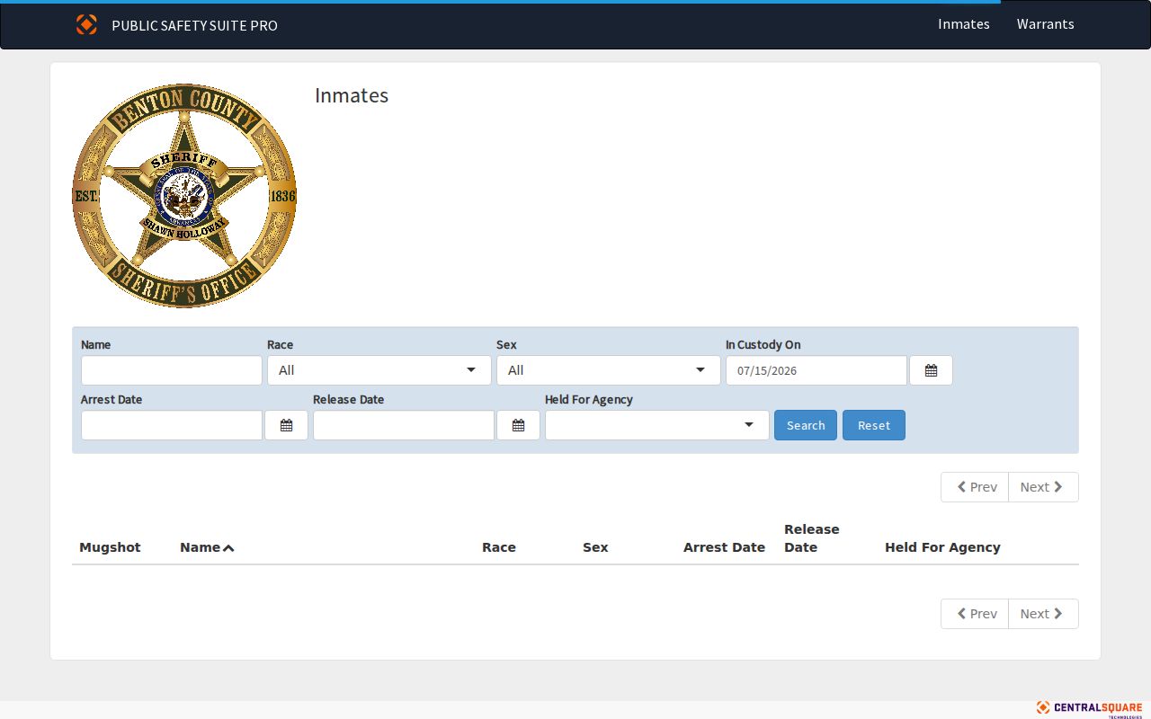Open the Warrants navigation item

(x=1046, y=24)
